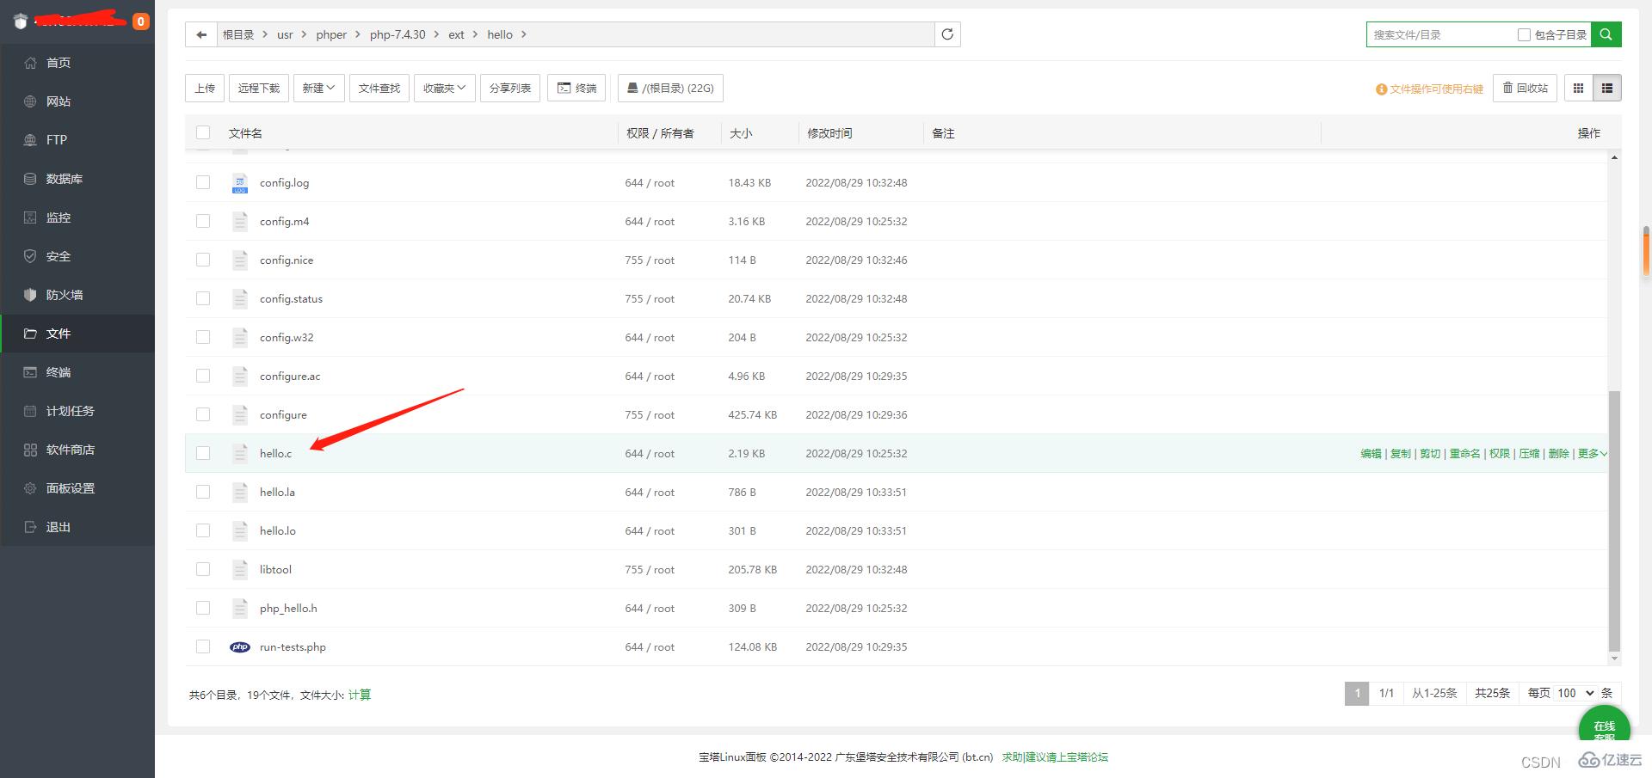Check the config.nice row checkbox

click(x=203, y=260)
